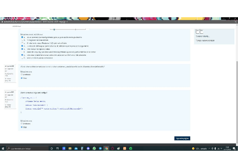The image size is (238, 168).
Task: Open the Windows Start menu
Action: coord(3,148)
